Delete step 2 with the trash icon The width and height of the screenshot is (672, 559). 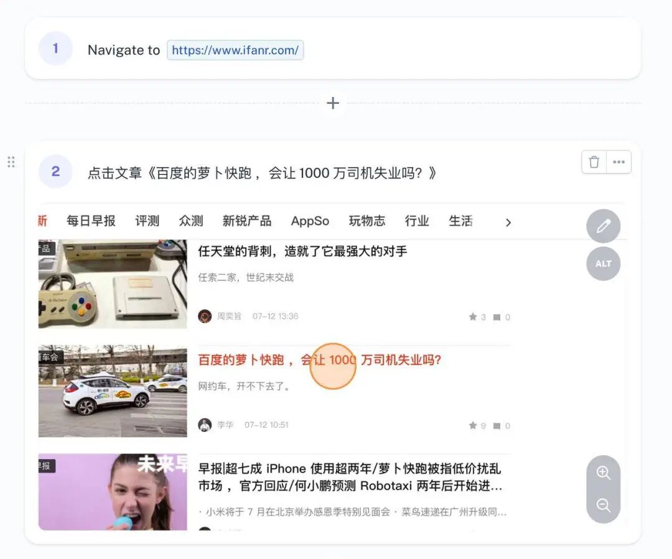594,162
